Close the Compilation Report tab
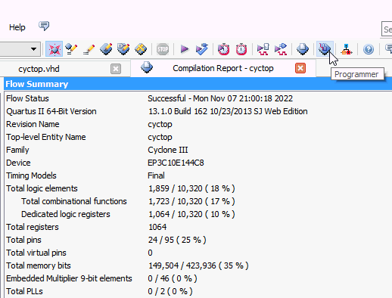 point(300,68)
